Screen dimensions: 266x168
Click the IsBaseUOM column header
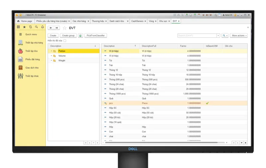tap(213, 46)
